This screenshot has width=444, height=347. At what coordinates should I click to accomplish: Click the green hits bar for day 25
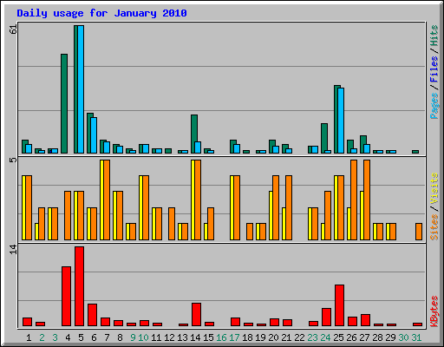click(336, 120)
